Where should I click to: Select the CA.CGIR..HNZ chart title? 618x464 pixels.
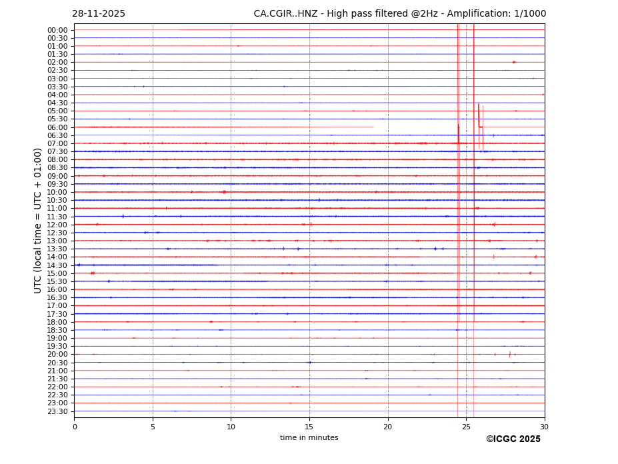(x=399, y=14)
